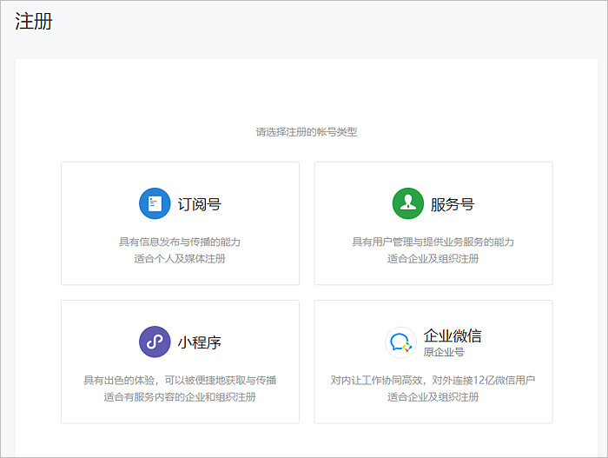Click the 企业微信 chat bubble icon
Image resolution: width=608 pixels, height=458 pixels.
coord(400,342)
